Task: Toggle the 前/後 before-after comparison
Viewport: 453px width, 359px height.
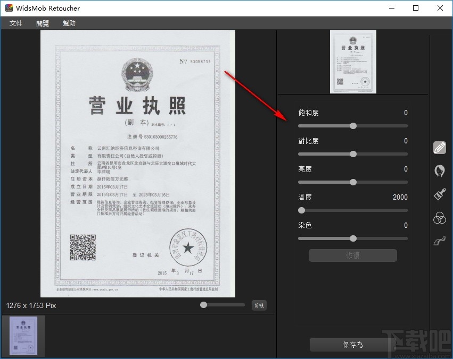Action: pos(259,305)
